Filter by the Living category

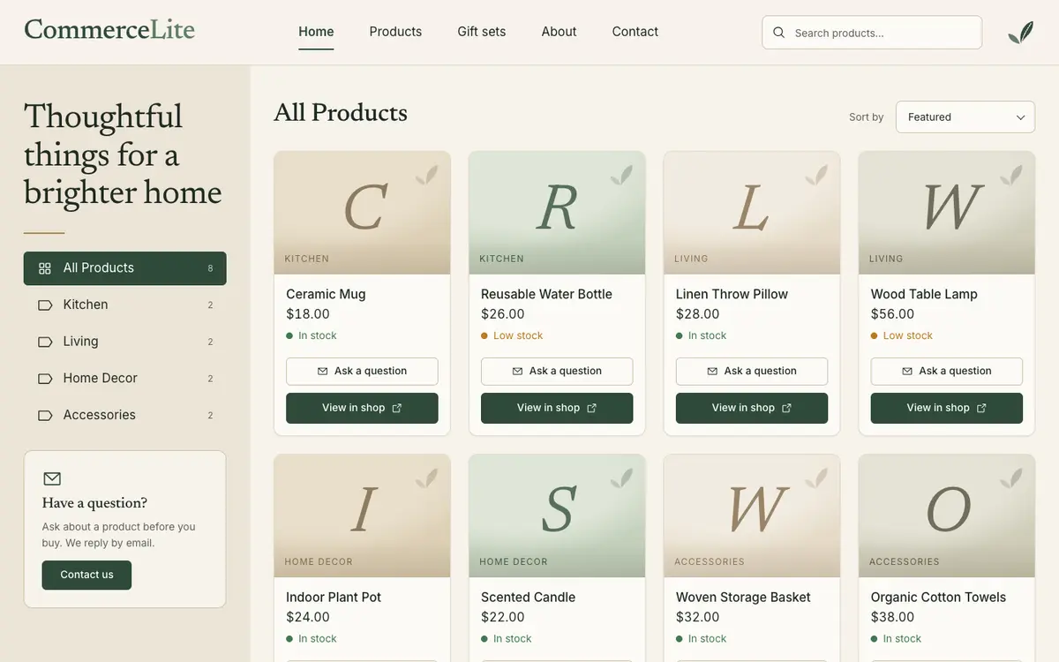(x=125, y=342)
